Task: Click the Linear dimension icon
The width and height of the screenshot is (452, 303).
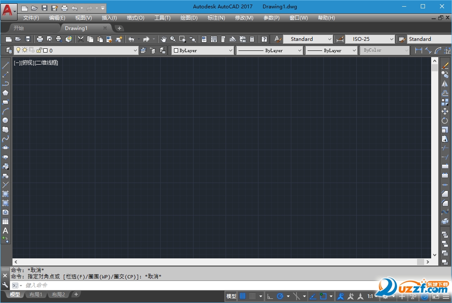Action: click(x=418, y=50)
